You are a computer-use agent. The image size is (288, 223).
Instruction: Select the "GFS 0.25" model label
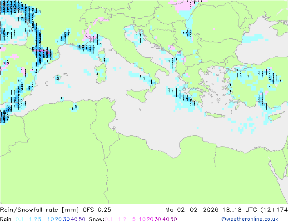click(97, 210)
